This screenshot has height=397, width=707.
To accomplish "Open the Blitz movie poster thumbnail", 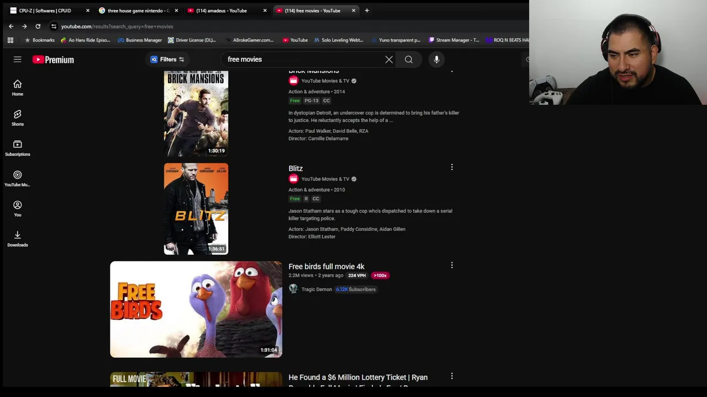I will [x=196, y=209].
